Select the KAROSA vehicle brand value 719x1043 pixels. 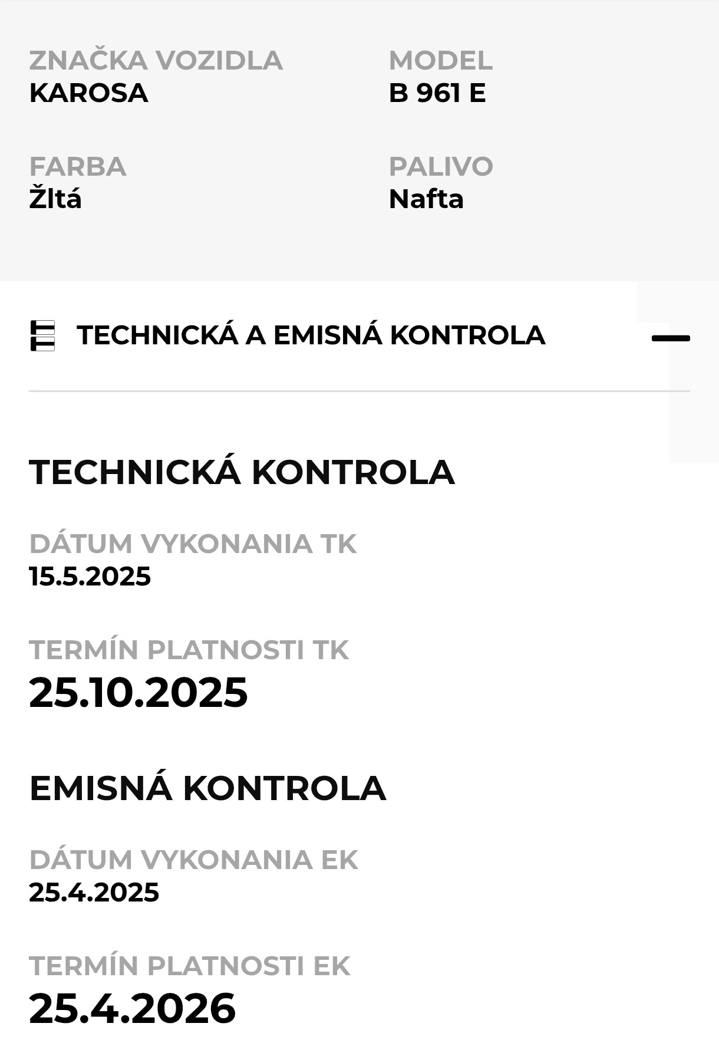[x=88, y=93]
